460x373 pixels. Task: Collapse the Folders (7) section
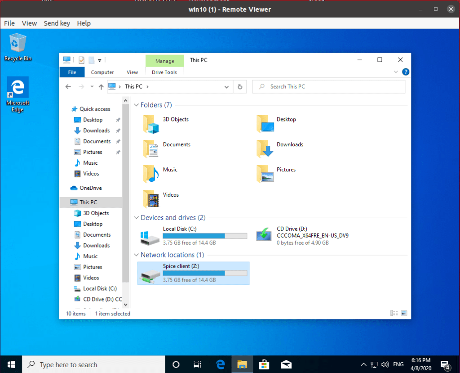pyautogui.click(x=136, y=105)
